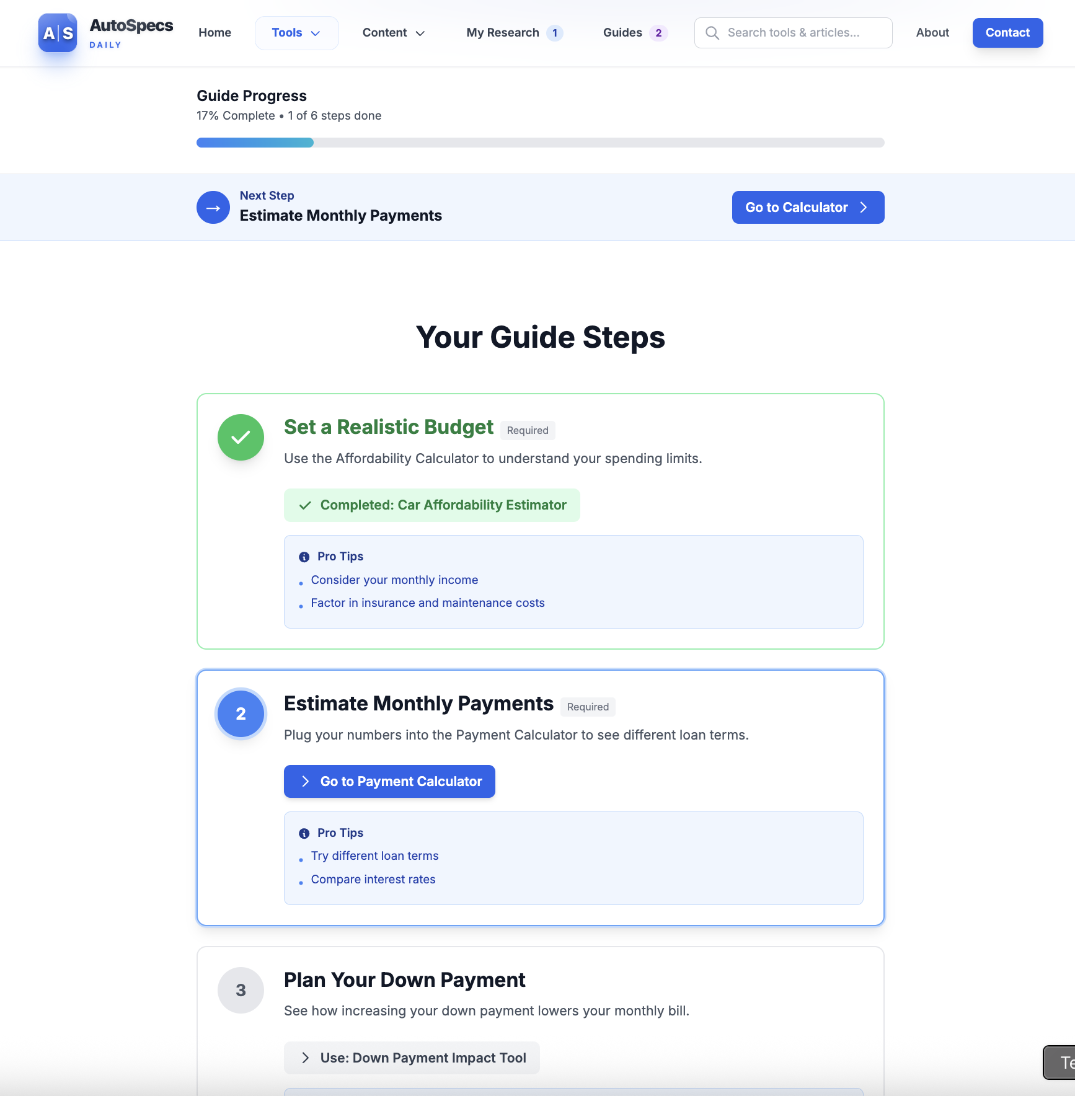This screenshot has width=1075, height=1096.
Task: Navigate to the About page
Action: coord(932,33)
